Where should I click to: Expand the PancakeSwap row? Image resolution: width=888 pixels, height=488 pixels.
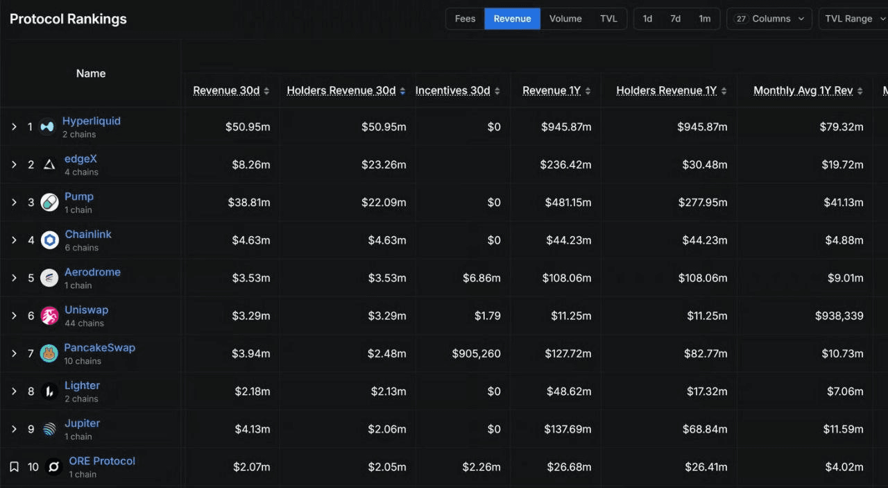pyautogui.click(x=14, y=353)
